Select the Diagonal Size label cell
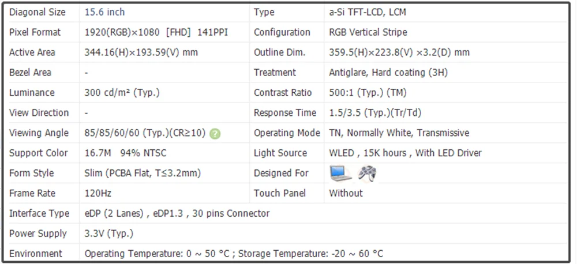This screenshot has height=264, width=577. (x=38, y=12)
